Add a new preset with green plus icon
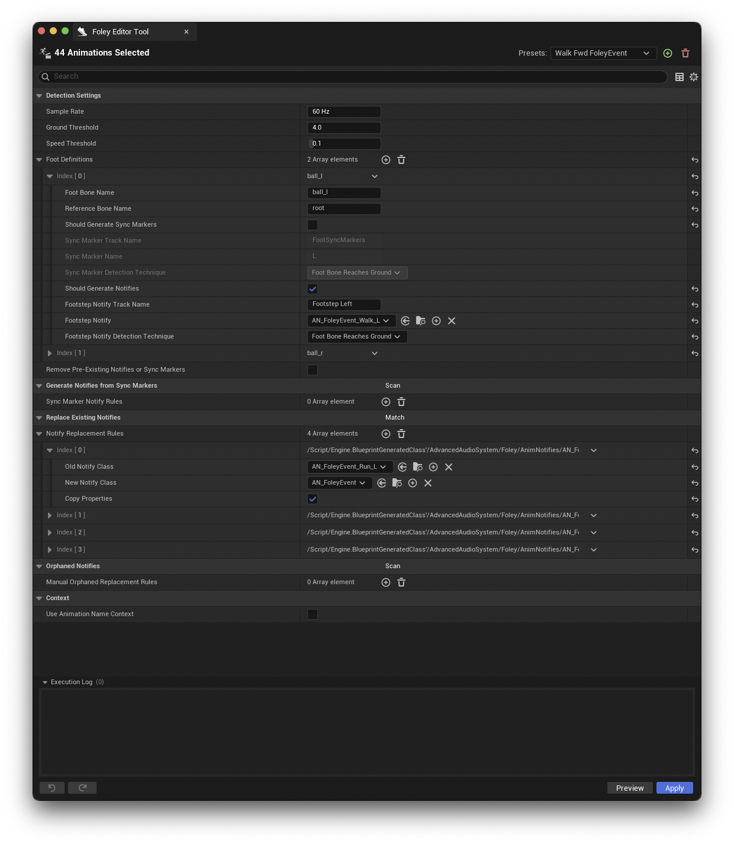The width and height of the screenshot is (734, 844). click(x=668, y=53)
